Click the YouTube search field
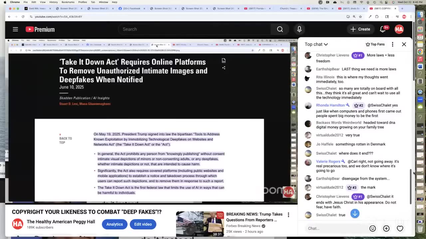The image size is (426, 239). pyautogui.click(x=195, y=29)
